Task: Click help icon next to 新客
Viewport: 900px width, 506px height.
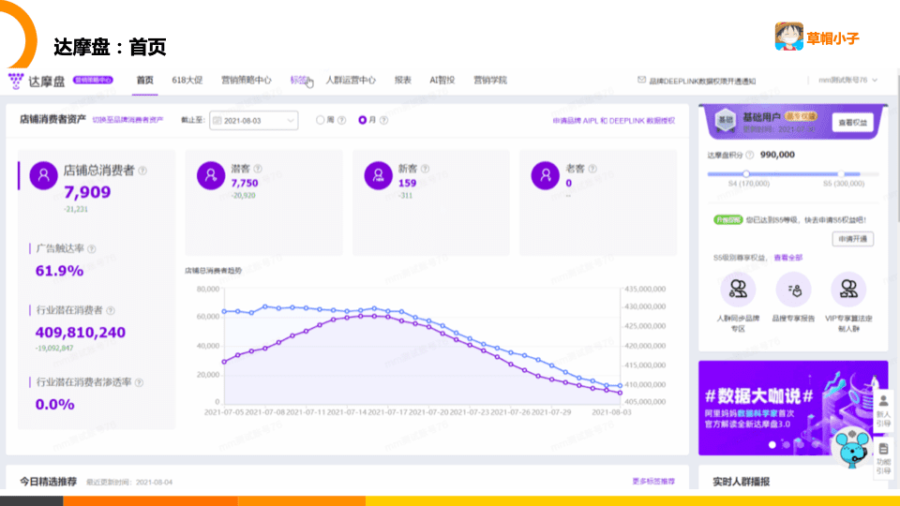Action: click(425, 169)
